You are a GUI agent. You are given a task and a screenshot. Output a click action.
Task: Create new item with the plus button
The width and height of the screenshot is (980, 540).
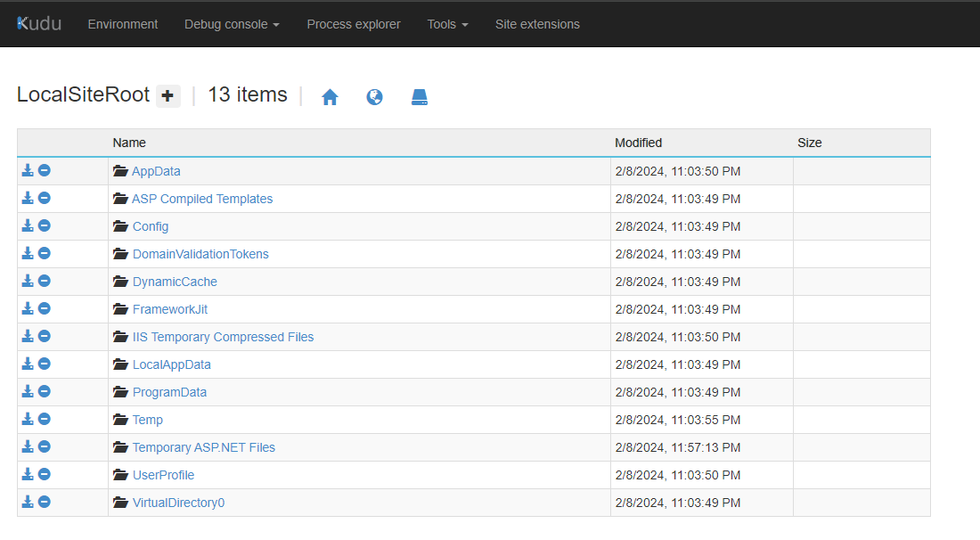click(x=167, y=95)
